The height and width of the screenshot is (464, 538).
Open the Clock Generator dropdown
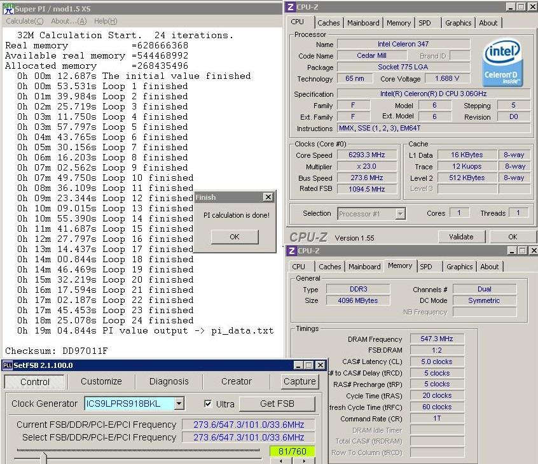pyautogui.click(x=179, y=404)
